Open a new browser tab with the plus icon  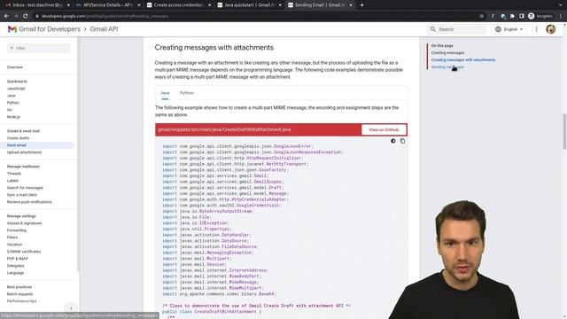tap(361, 5)
